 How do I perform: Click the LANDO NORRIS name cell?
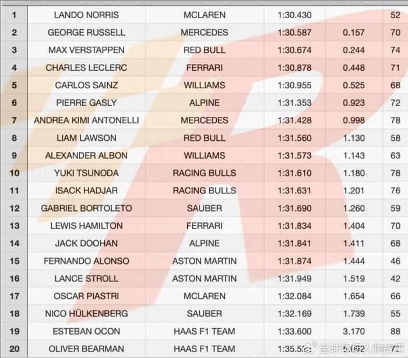[86, 15]
